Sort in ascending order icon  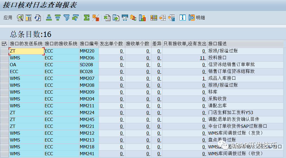coord(49,18)
